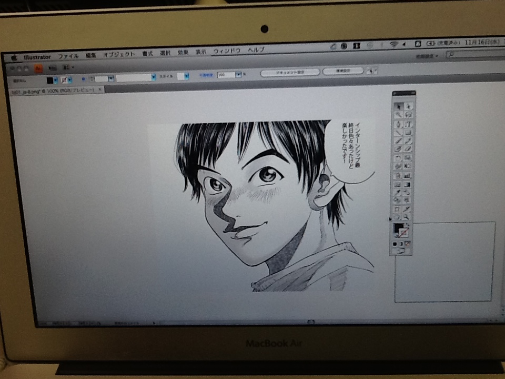Select the Free Transform tool
Viewport: 505px width, 379px height.
(407, 166)
